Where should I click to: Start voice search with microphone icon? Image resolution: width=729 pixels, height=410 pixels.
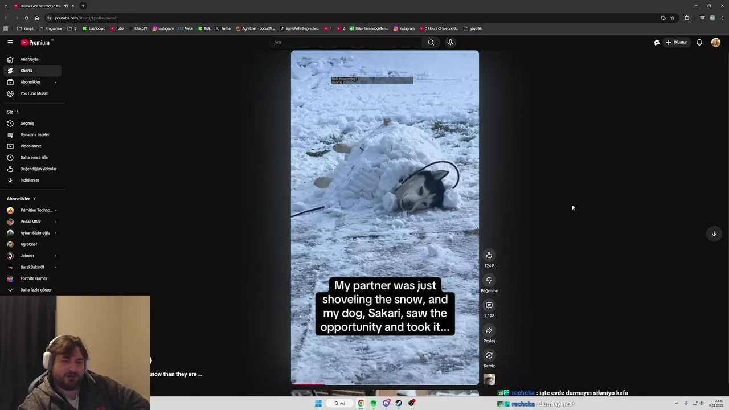pyautogui.click(x=450, y=42)
